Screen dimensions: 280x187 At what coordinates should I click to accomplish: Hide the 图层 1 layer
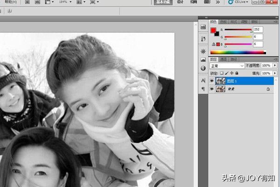pyautogui.click(x=212, y=81)
